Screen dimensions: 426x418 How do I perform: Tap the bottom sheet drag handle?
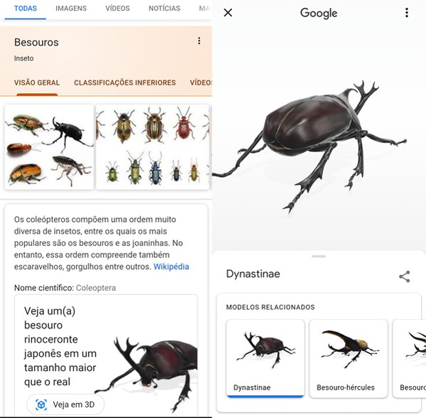tap(319, 256)
